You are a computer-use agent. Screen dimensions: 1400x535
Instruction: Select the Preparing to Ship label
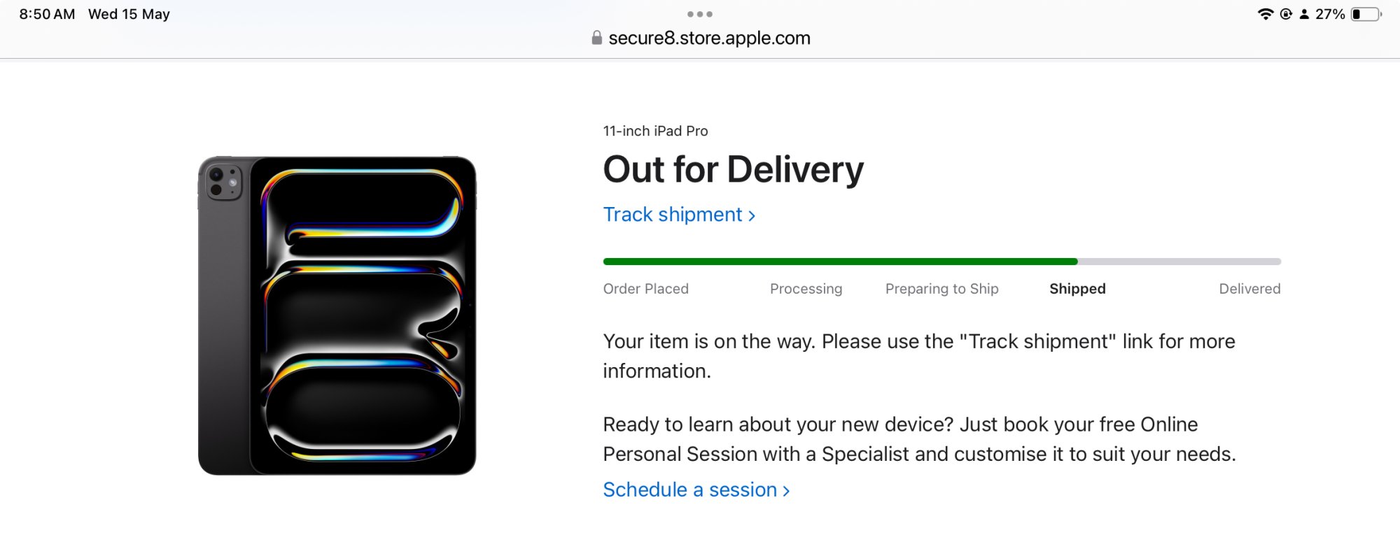941,289
